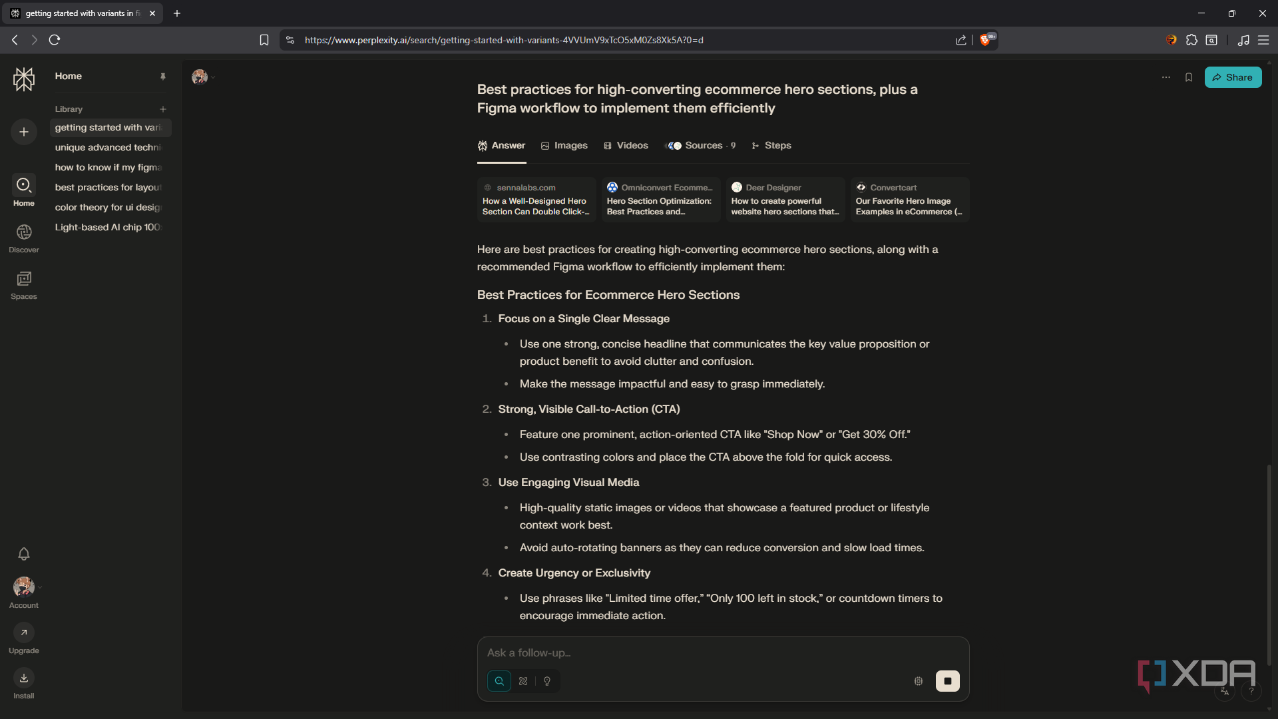Open browser extensions puzzle icon
The height and width of the screenshot is (719, 1278).
coord(1191,40)
